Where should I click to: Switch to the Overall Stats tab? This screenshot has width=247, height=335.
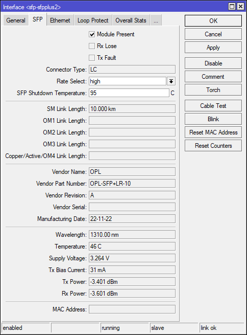pos(131,20)
